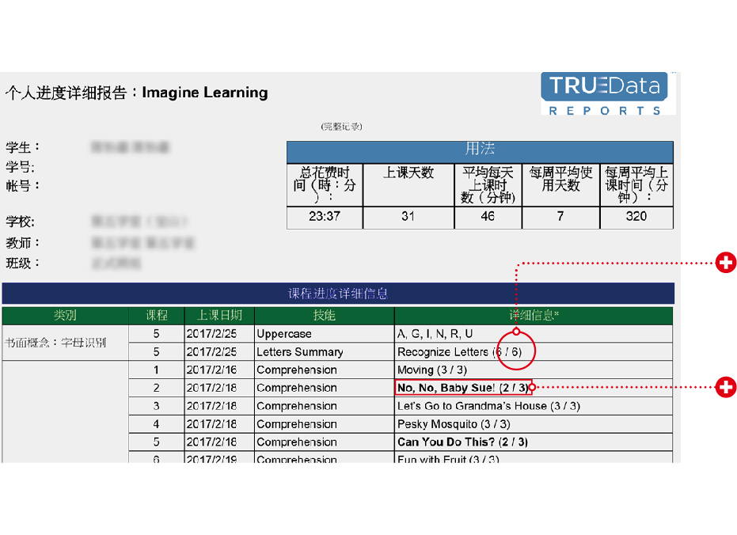Select the 31 days value

(408, 217)
